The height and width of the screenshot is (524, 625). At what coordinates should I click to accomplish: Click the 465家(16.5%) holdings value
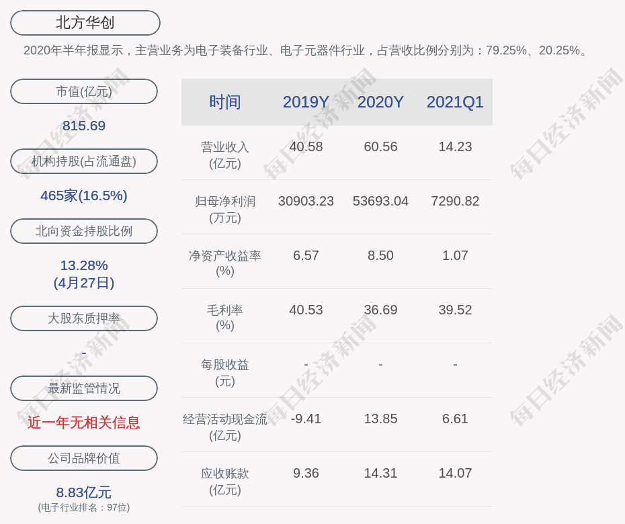coord(84,195)
